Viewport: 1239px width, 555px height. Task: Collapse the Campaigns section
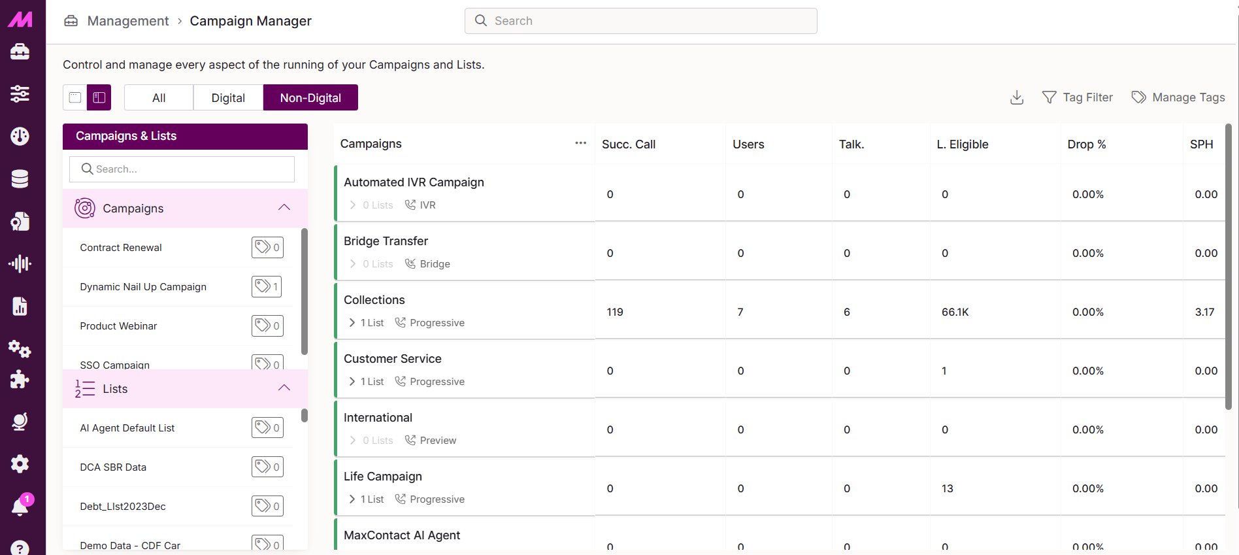click(x=284, y=208)
